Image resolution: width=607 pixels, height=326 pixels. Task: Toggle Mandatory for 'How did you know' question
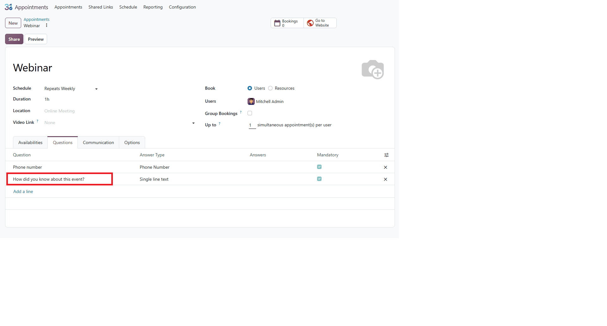click(319, 179)
